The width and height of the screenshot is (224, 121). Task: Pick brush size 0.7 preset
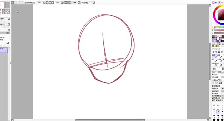click(214, 104)
